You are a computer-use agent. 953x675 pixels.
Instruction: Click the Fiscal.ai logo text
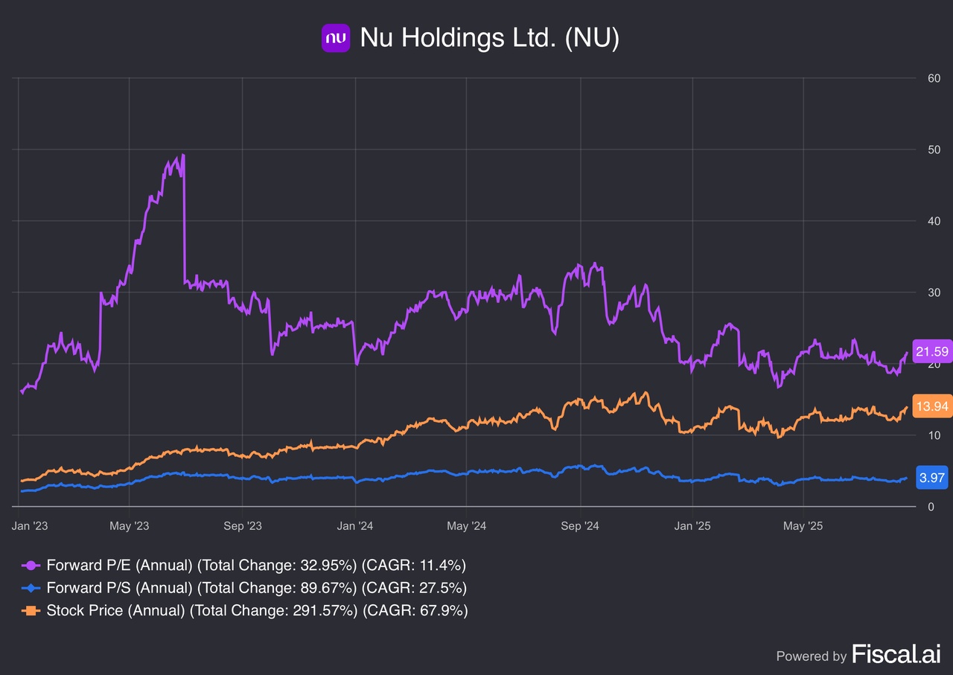click(x=896, y=654)
